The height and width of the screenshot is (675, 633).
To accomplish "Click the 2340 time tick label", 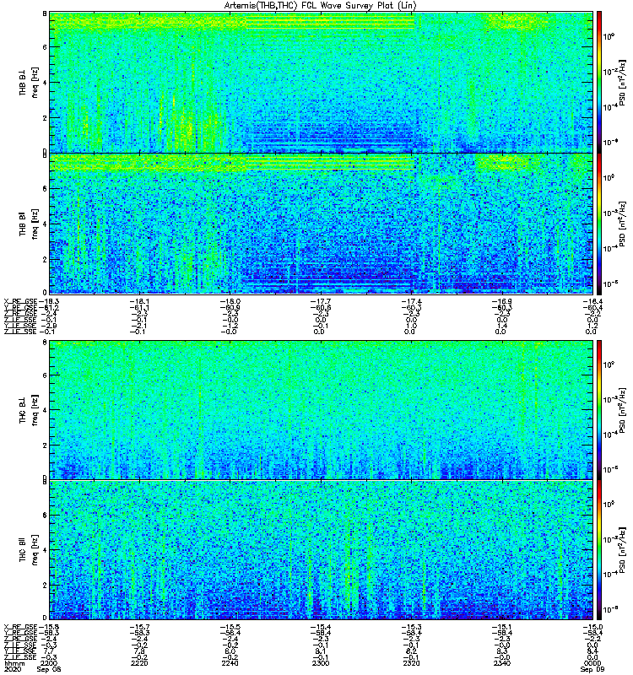I will (x=501, y=663).
